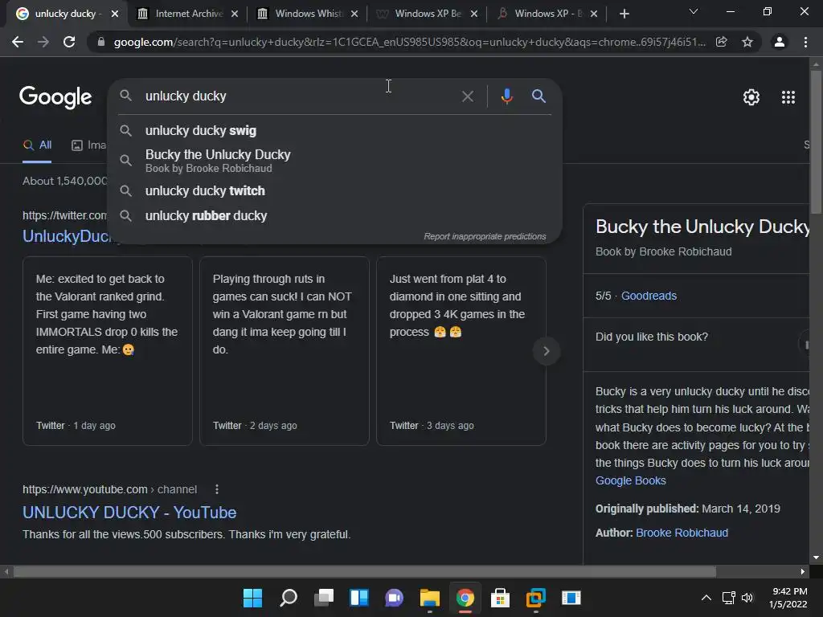
Task: Select the All search results tab
Action: (37, 145)
